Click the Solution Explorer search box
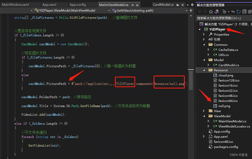The height and width of the screenshot is (159, 252). click(x=224, y=18)
